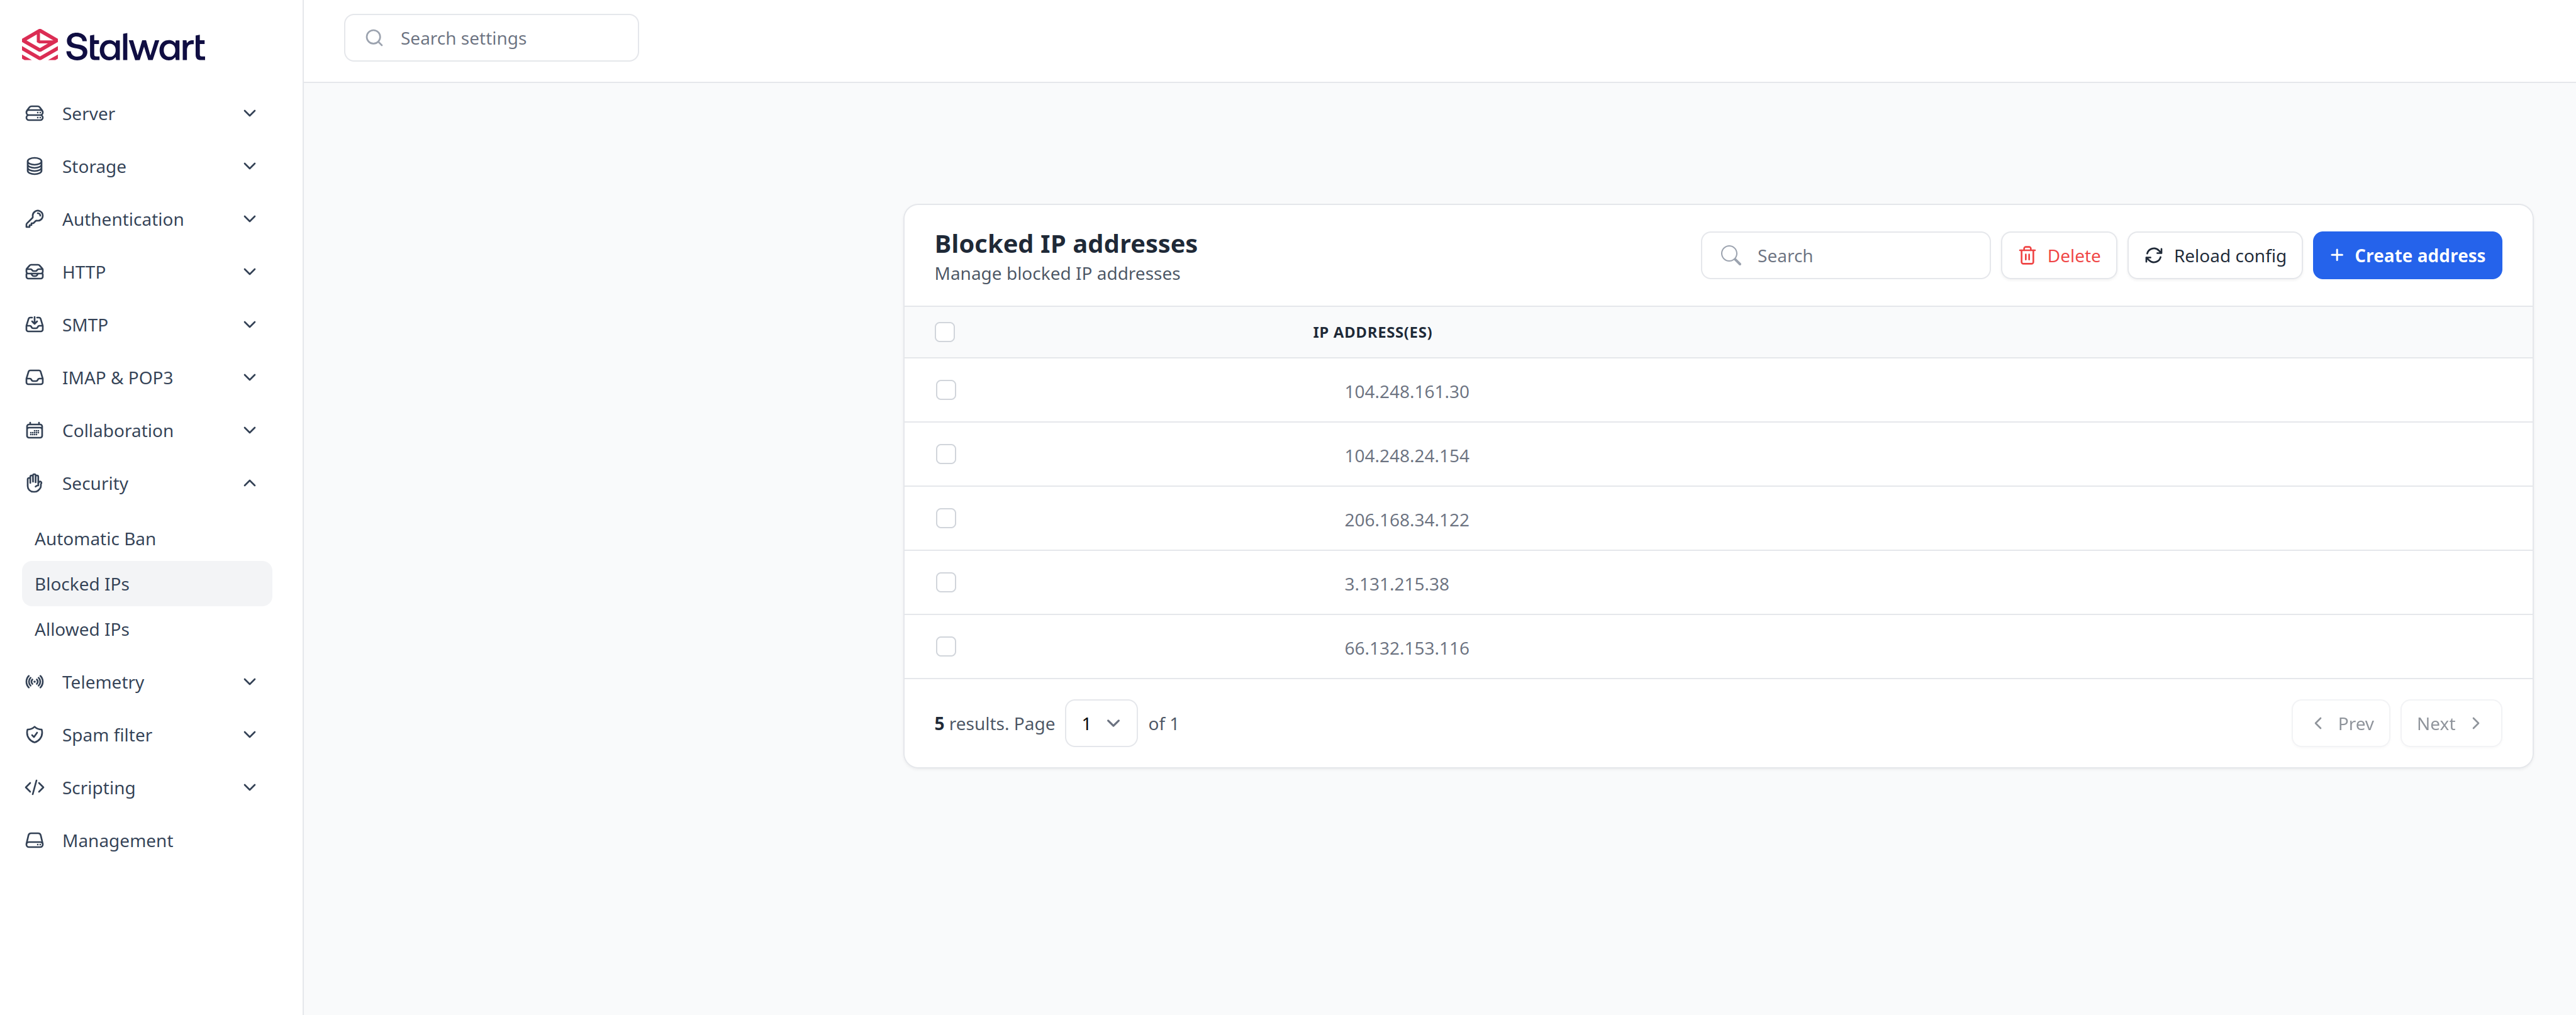Click the Spam filter shield icon

pos(34,734)
